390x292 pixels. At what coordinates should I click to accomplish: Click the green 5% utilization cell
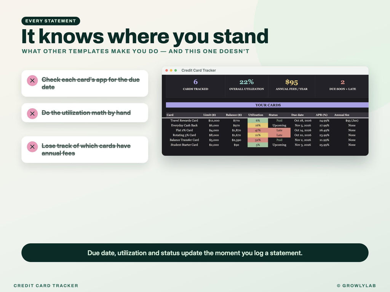[x=258, y=145]
